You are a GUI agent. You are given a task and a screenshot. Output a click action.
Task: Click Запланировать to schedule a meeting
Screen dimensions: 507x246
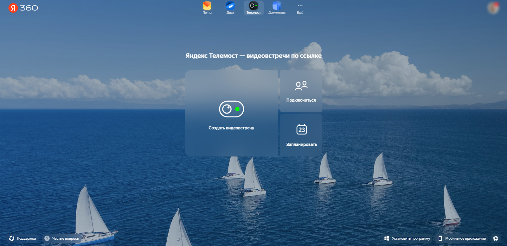(301, 135)
